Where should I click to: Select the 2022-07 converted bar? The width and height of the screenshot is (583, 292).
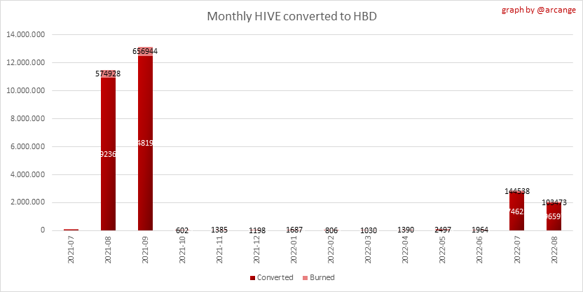pyautogui.click(x=517, y=211)
